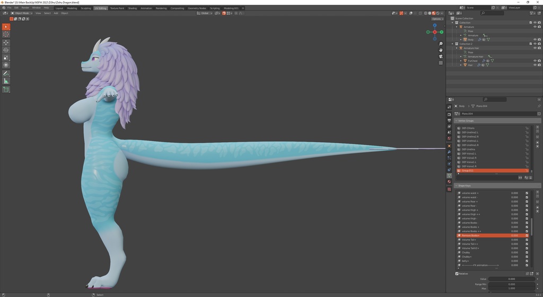The height and width of the screenshot is (297, 543).
Task: Click the viewport pan hand icon
Action: [441, 50]
